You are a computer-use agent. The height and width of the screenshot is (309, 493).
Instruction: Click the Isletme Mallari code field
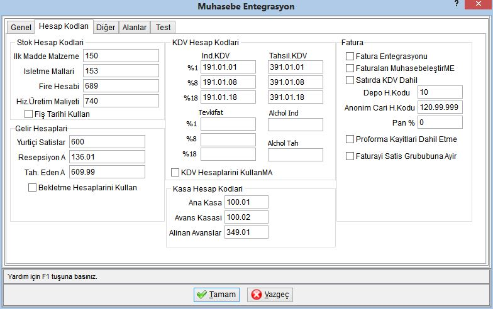coord(121,70)
